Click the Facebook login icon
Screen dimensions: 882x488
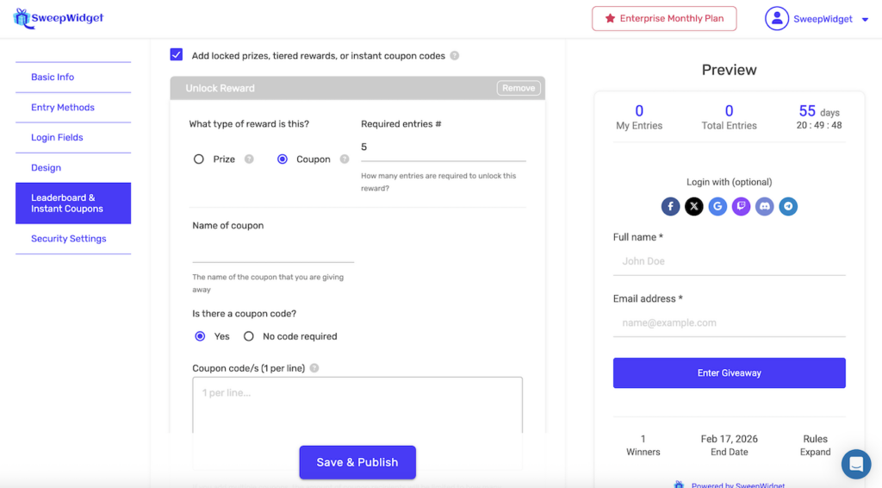pyautogui.click(x=670, y=207)
